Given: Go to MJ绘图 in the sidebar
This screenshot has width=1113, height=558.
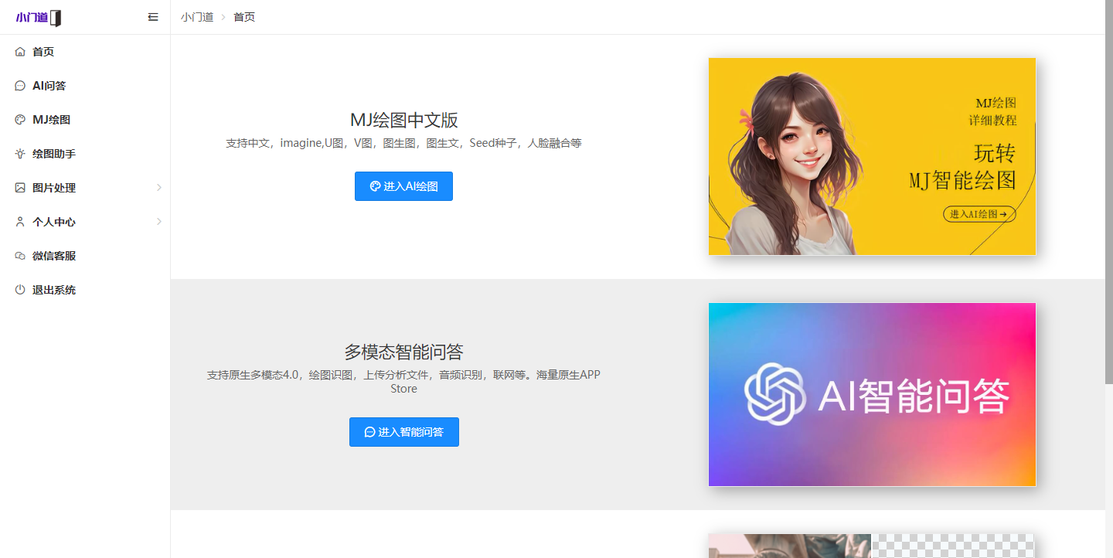Looking at the screenshot, I should (x=85, y=120).
